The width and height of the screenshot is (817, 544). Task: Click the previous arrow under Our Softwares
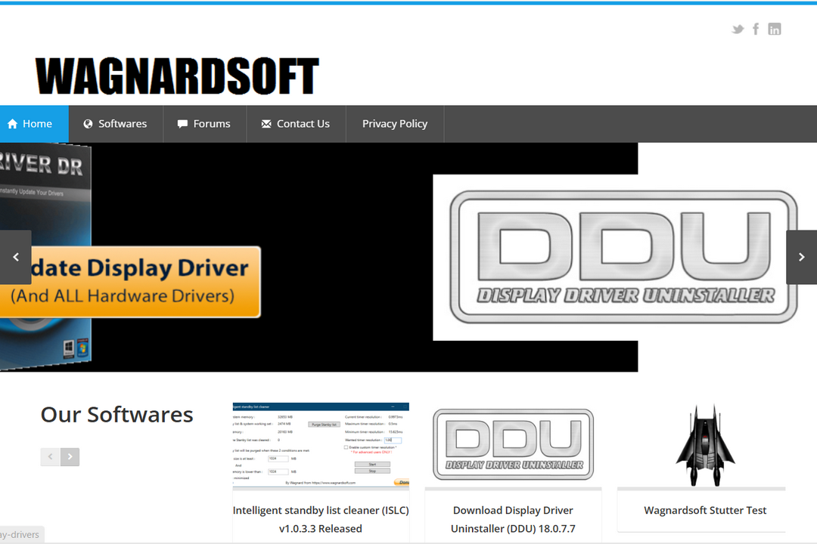50,456
